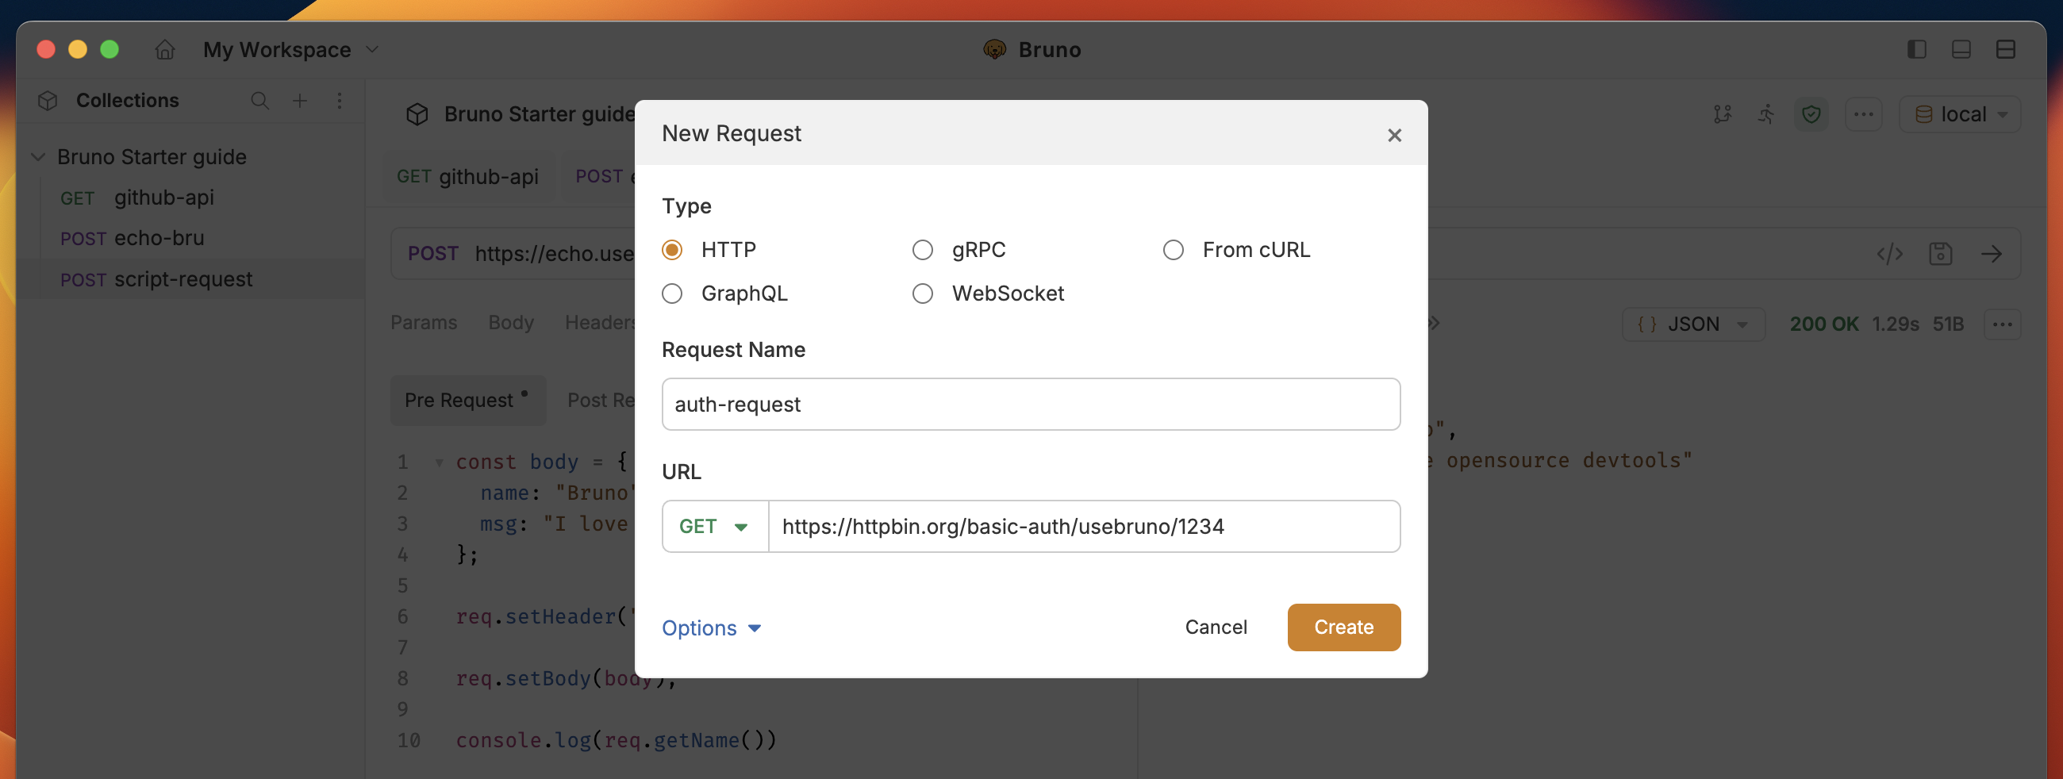2063x779 pixels.
Task: Open the My Workspace switcher dropdown
Action: (x=290, y=50)
